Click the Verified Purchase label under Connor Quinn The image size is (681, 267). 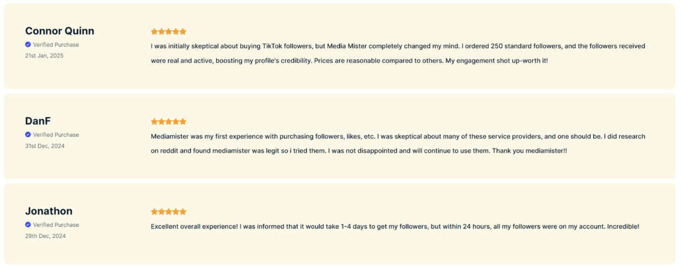click(55, 45)
